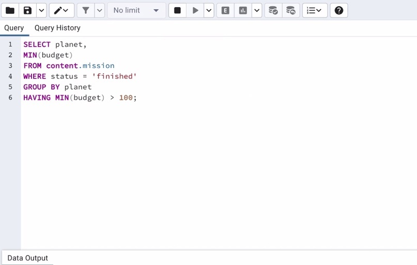
Task: Expand the explain options dropdown arrow
Action: coord(257,11)
